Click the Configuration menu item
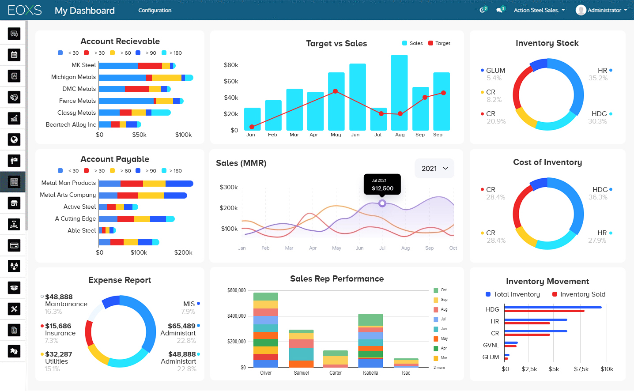Screen dimensions: 634x391 tap(155, 9)
